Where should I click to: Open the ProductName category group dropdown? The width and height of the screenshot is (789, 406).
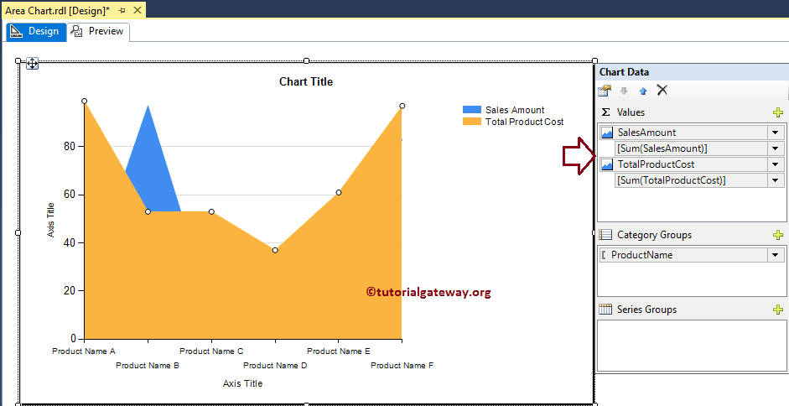(776, 255)
